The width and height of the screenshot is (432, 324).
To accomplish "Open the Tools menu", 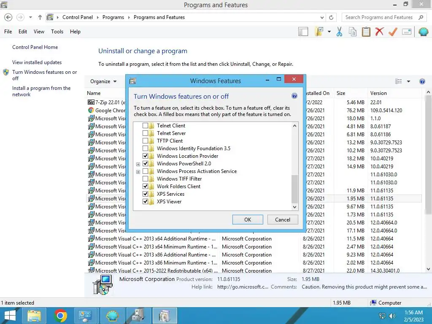I will [57, 32].
